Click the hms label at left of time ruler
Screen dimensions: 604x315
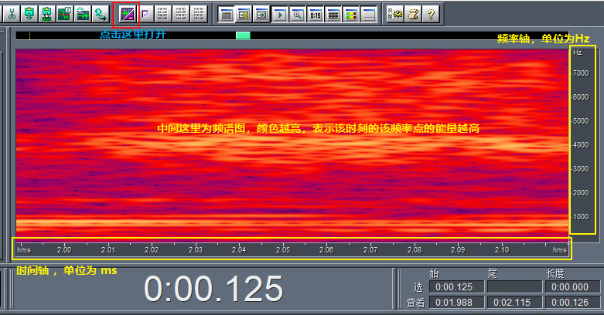coord(25,249)
